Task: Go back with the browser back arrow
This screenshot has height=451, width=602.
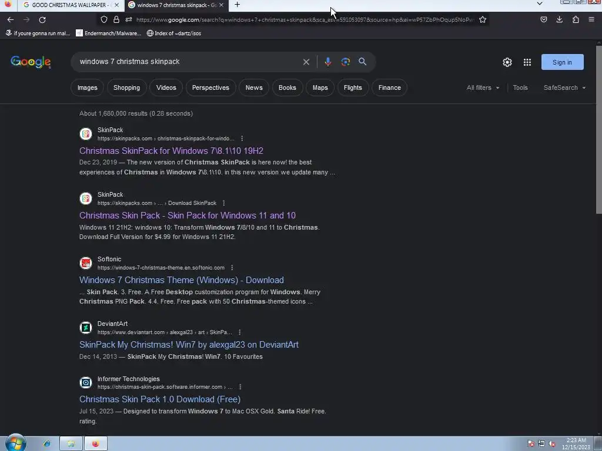Action: pyautogui.click(x=11, y=19)
